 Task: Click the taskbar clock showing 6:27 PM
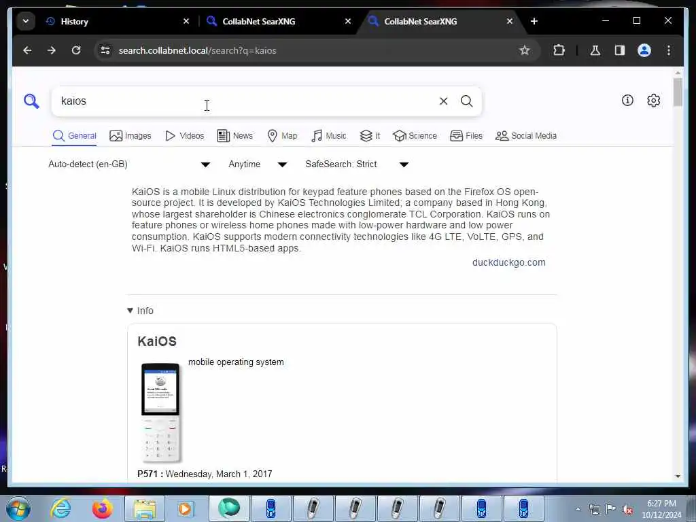(x=661, y=509)
